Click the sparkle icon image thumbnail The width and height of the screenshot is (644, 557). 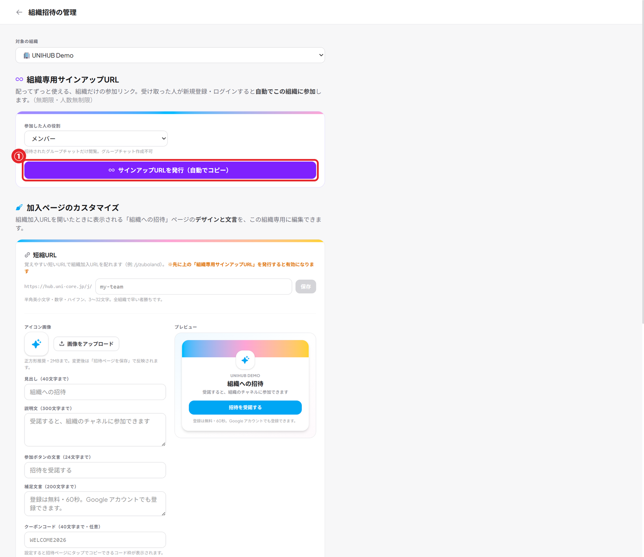(x=36, y=344)
